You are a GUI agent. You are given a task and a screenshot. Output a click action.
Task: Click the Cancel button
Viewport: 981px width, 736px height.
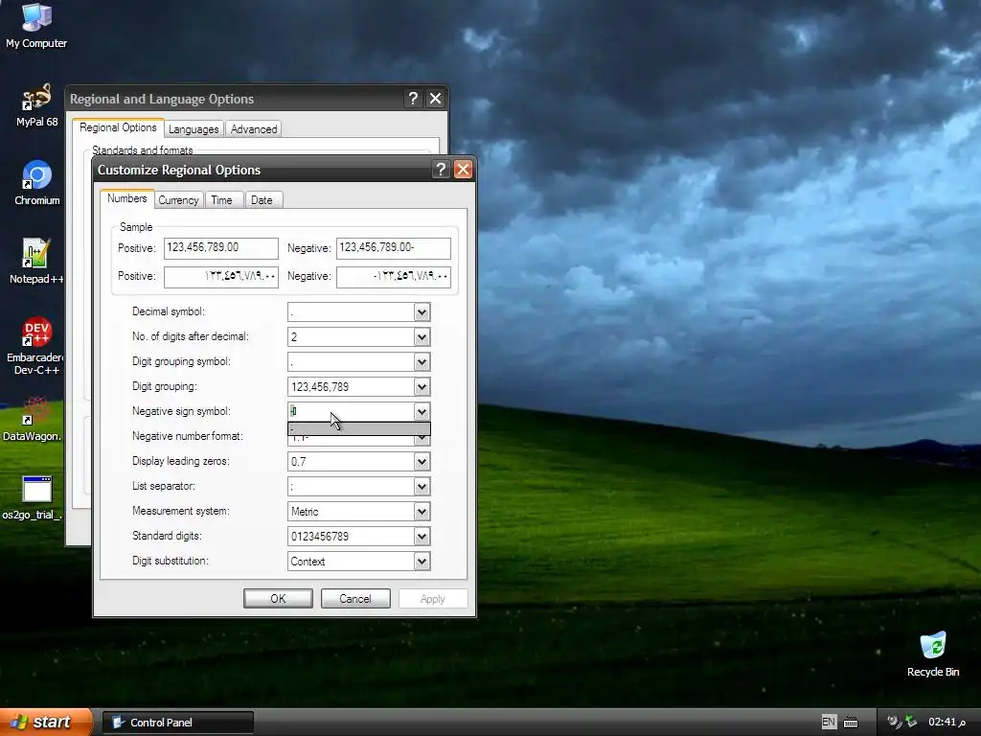coord(355,598)
